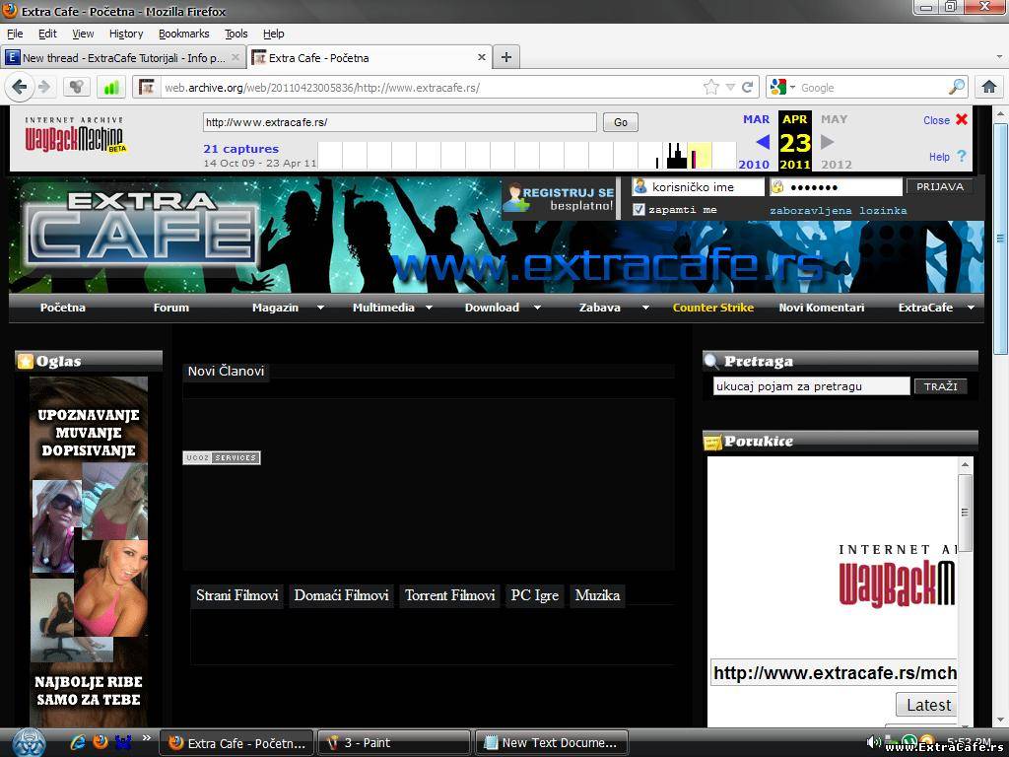
Task: Click the Start orb button
Action: point(29,742)
